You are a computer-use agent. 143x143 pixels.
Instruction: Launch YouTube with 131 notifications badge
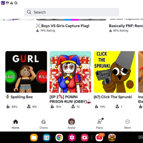coord(99,138)
